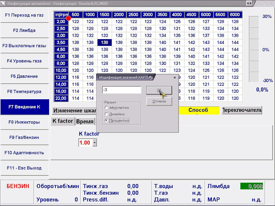Select the 3500 rpm column header

click(x=162, y=15)
